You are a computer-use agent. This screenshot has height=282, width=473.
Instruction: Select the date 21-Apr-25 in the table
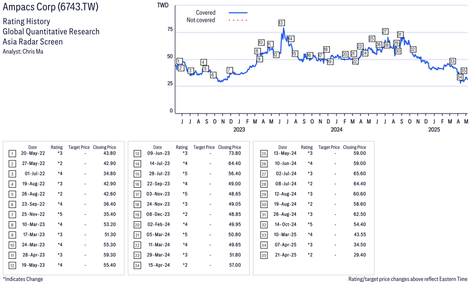pos(286,255)
